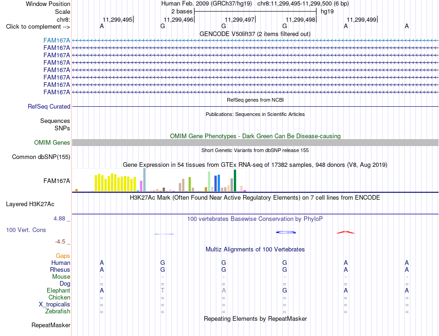
Task: Click the red PhyloP conservation peak
Action: [346, 232]
